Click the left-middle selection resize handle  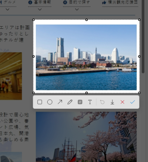point(33,56)
